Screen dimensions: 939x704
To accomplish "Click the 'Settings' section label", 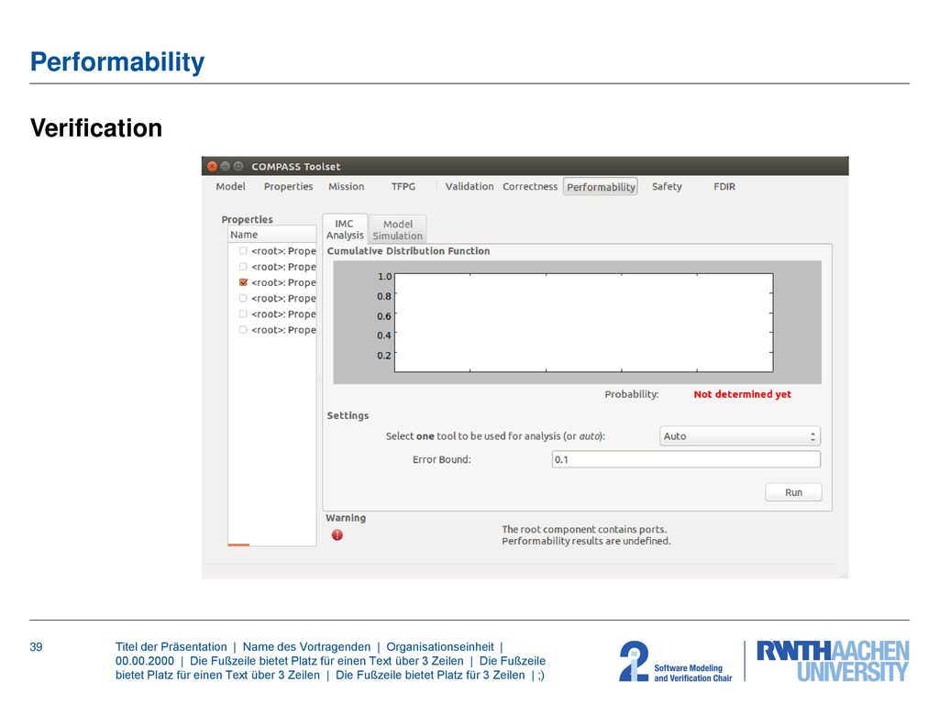I will (x=348, y=415).
